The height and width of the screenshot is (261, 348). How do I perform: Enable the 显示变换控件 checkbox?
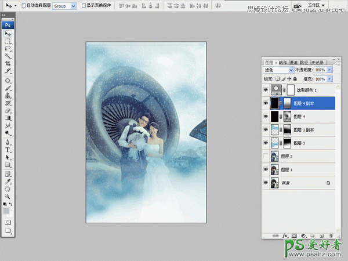(84, 5)
